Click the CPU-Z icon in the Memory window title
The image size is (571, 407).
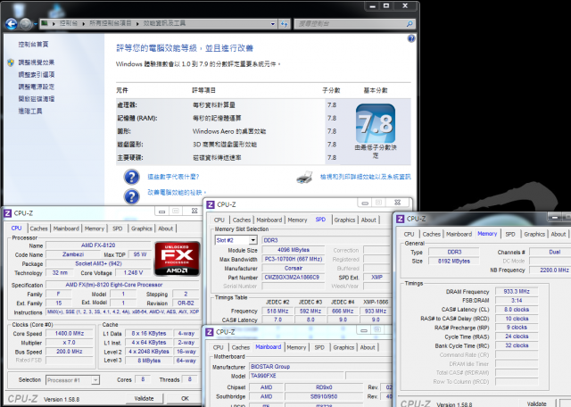point(401,219)
